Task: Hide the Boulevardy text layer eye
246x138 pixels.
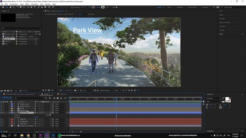Action: tap(2, 121)
